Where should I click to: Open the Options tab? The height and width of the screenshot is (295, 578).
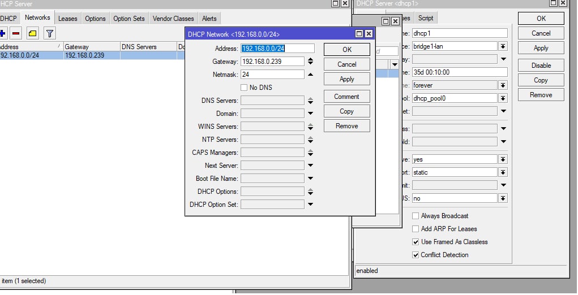96,19
